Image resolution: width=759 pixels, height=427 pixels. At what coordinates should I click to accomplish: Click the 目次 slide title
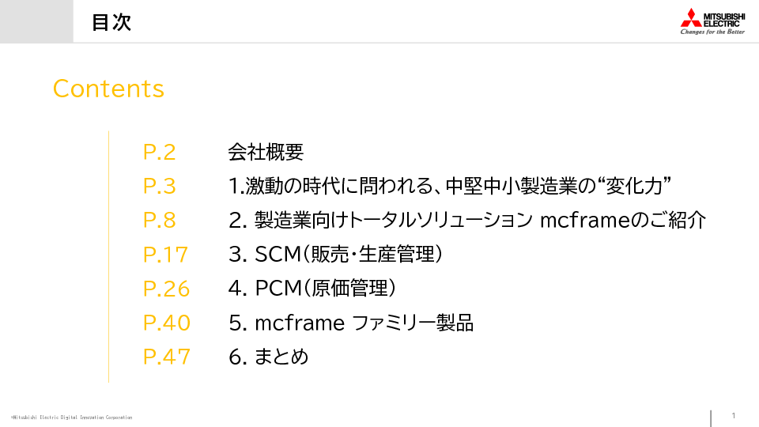tap(111, 22)
